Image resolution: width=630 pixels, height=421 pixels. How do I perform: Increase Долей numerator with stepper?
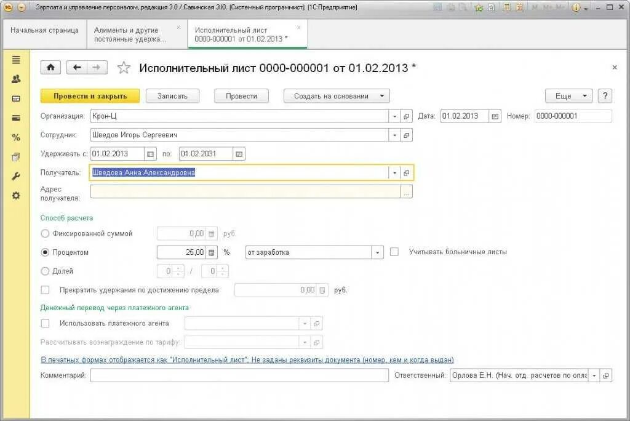178,268
